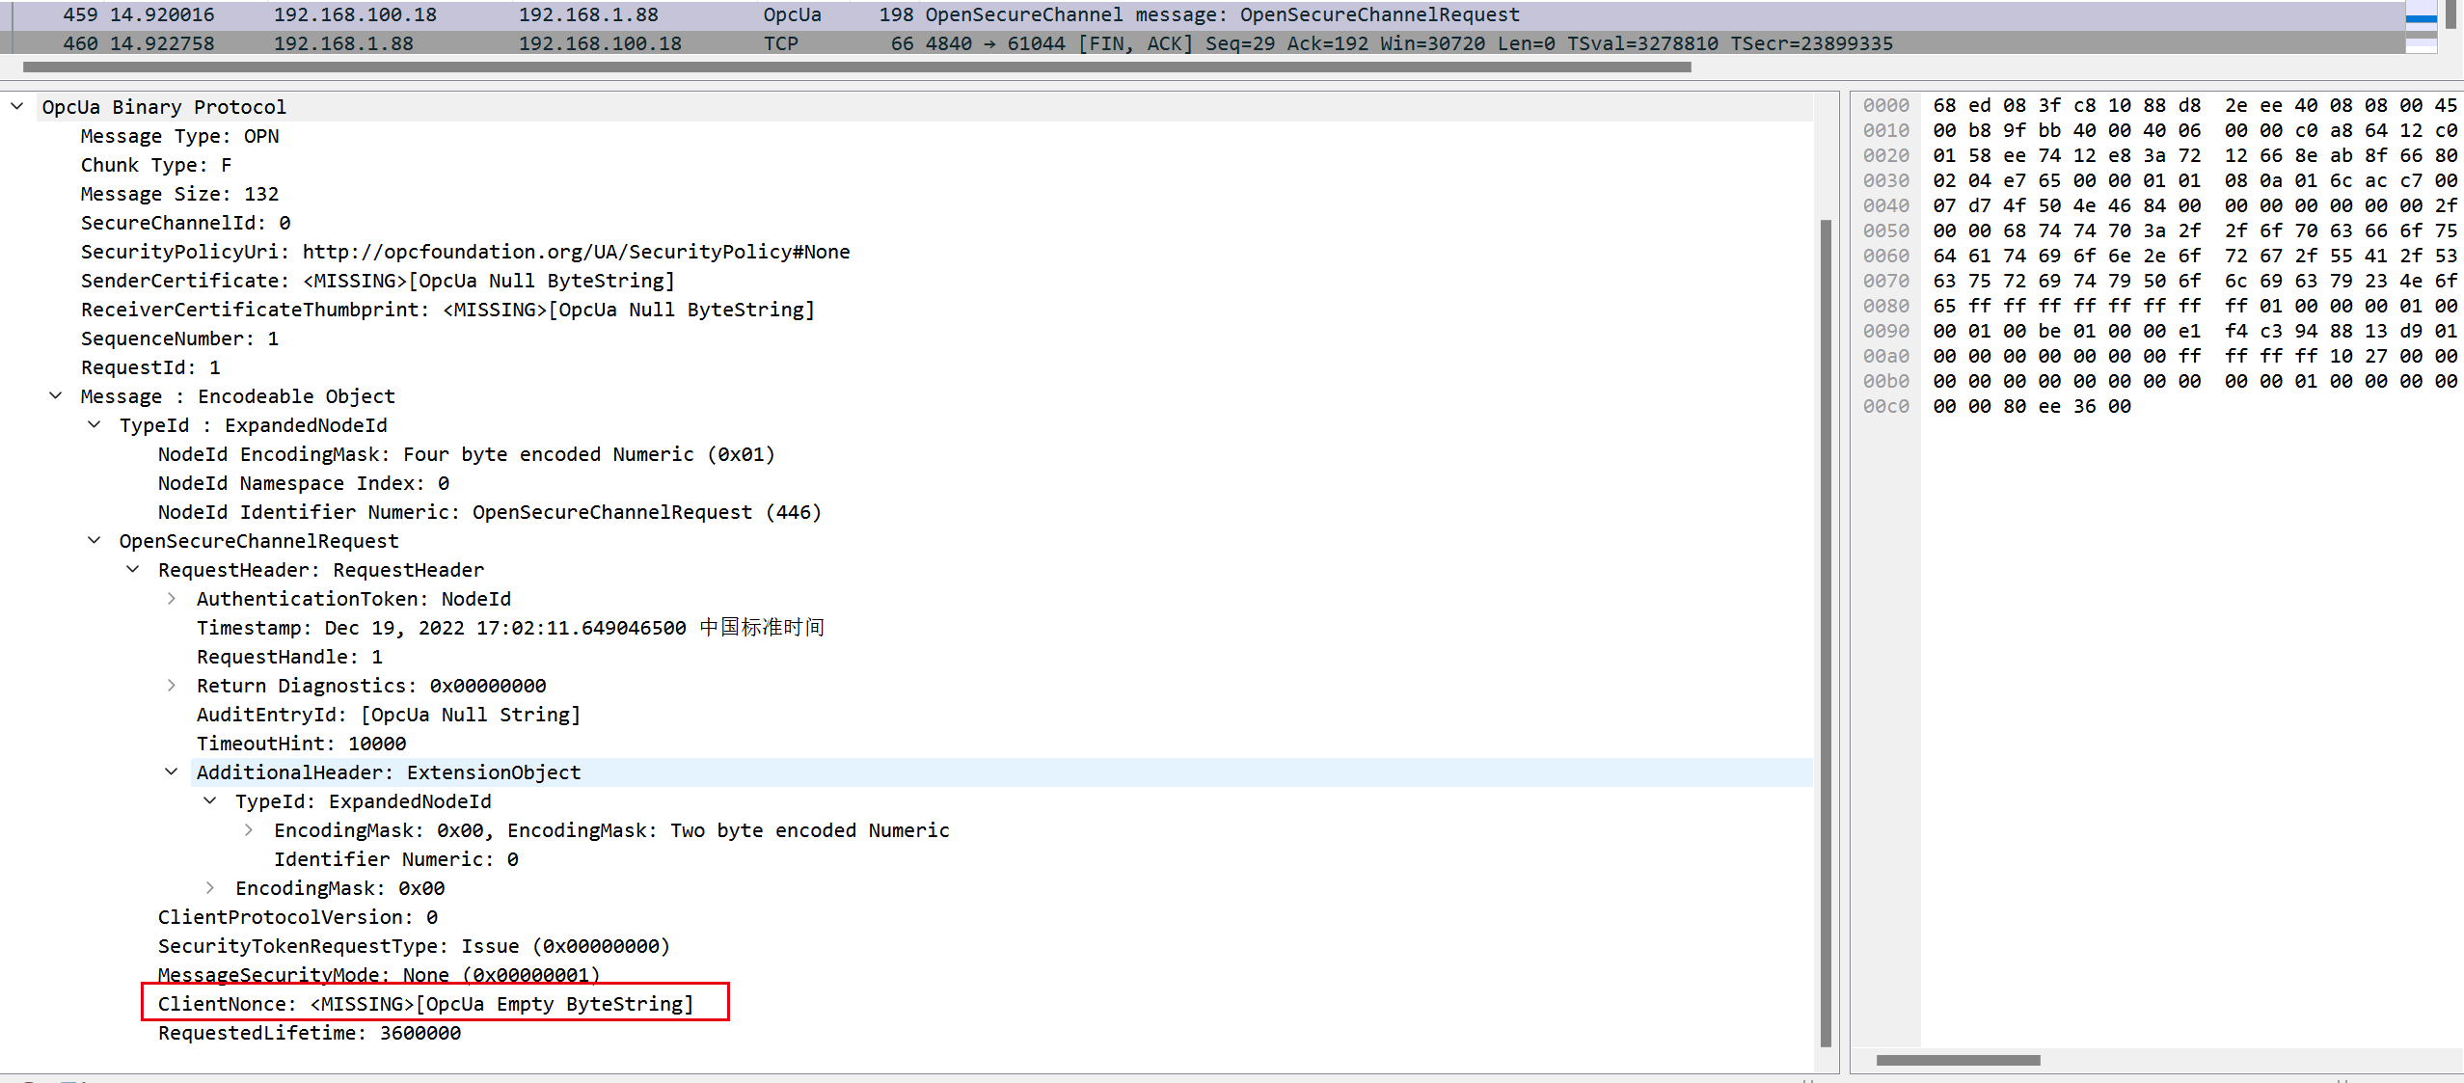Viewport: 2464px width, 1083px height.
Task: Collapse the AdditionalHeader: ExtensionObject node
Action: (171, 772)
